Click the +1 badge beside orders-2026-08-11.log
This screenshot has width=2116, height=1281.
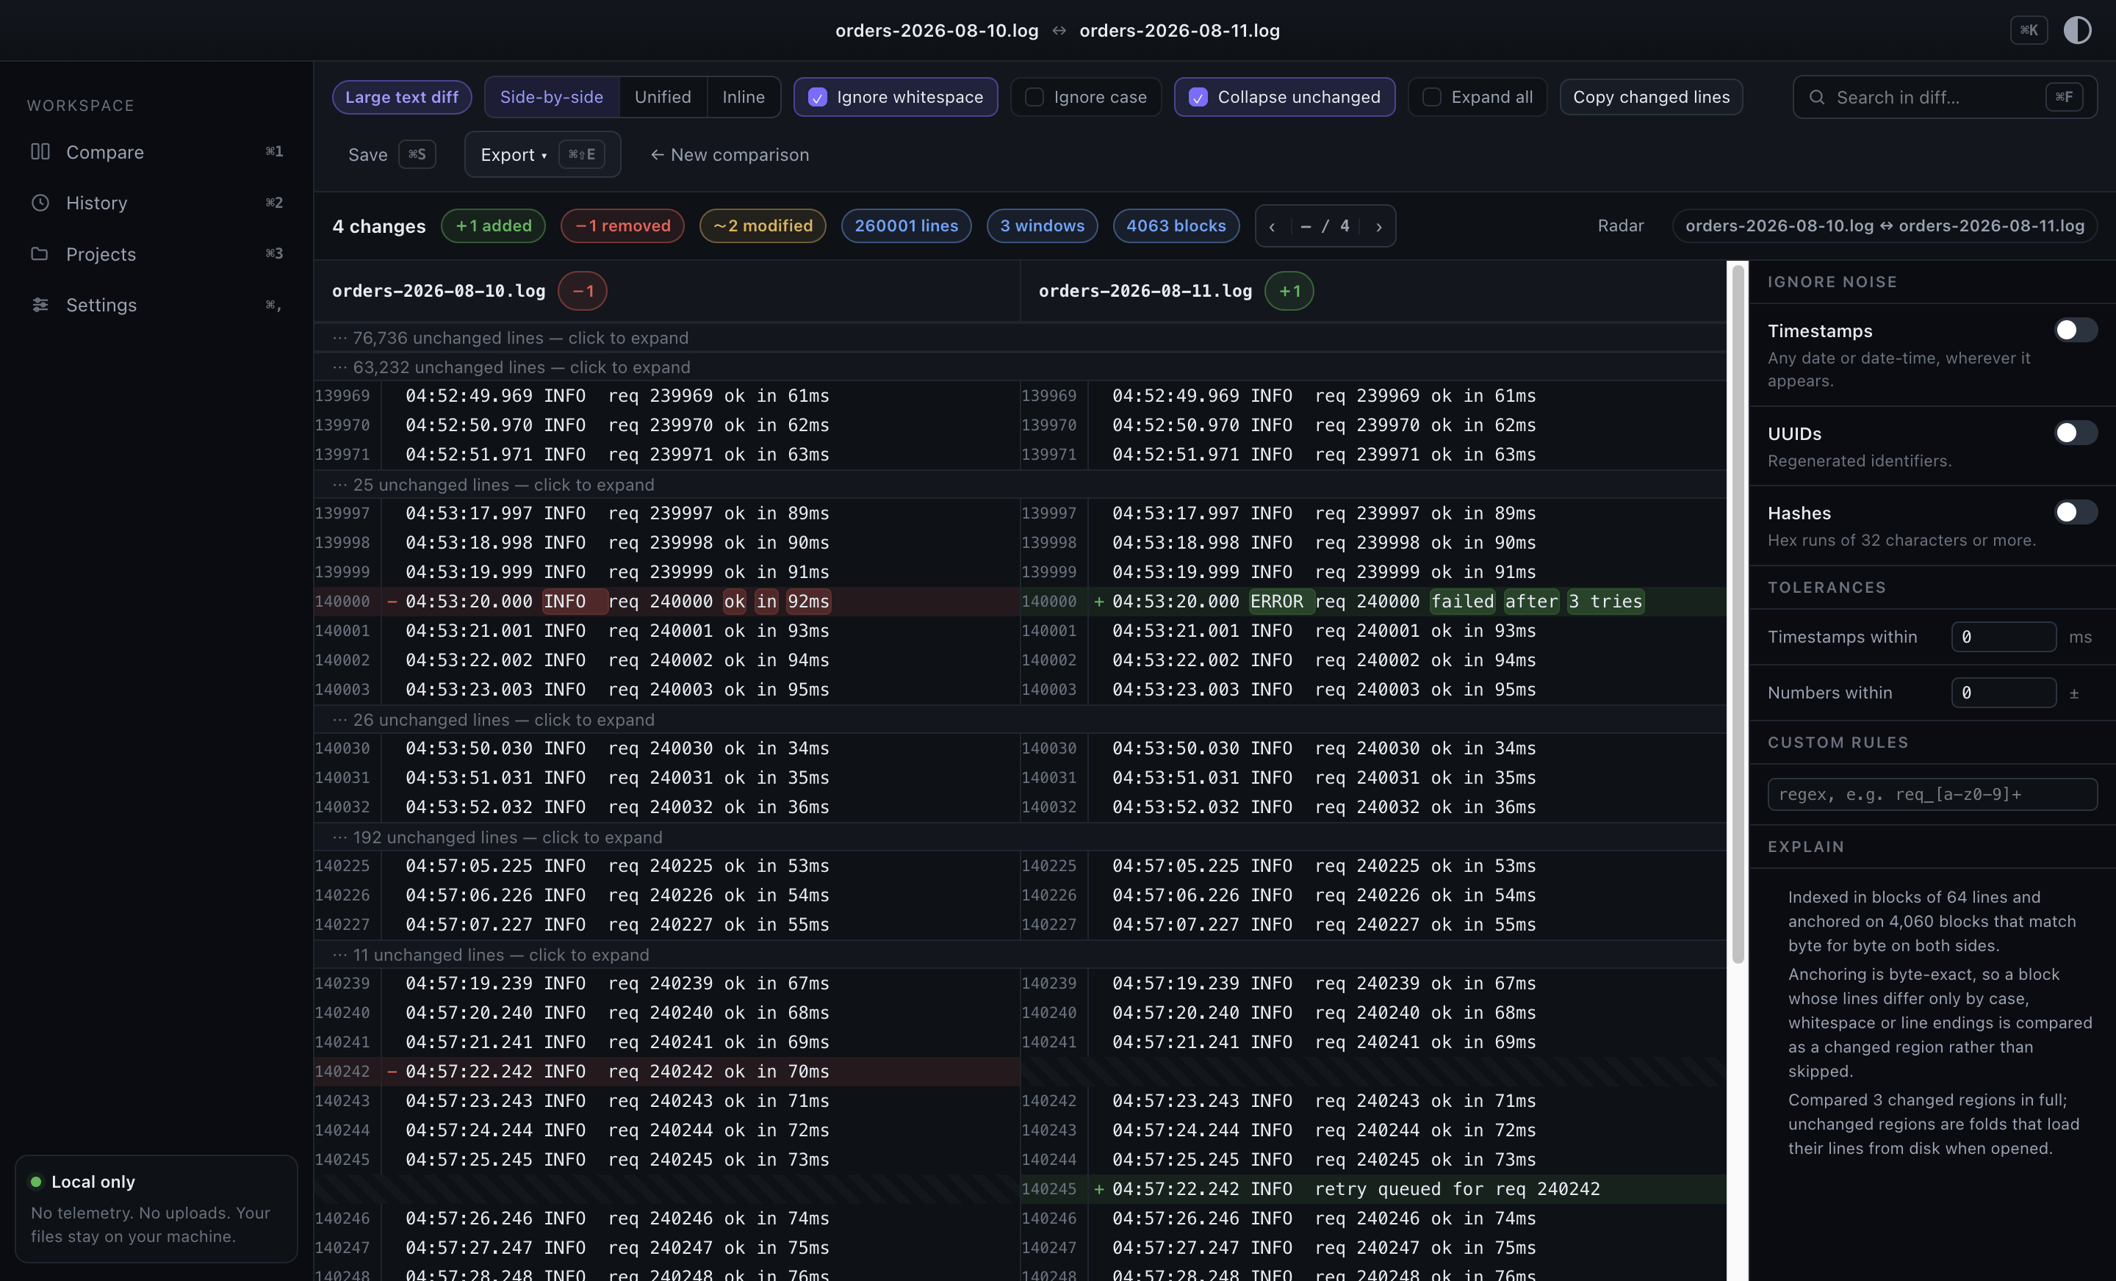click(x=1289, y=291)
